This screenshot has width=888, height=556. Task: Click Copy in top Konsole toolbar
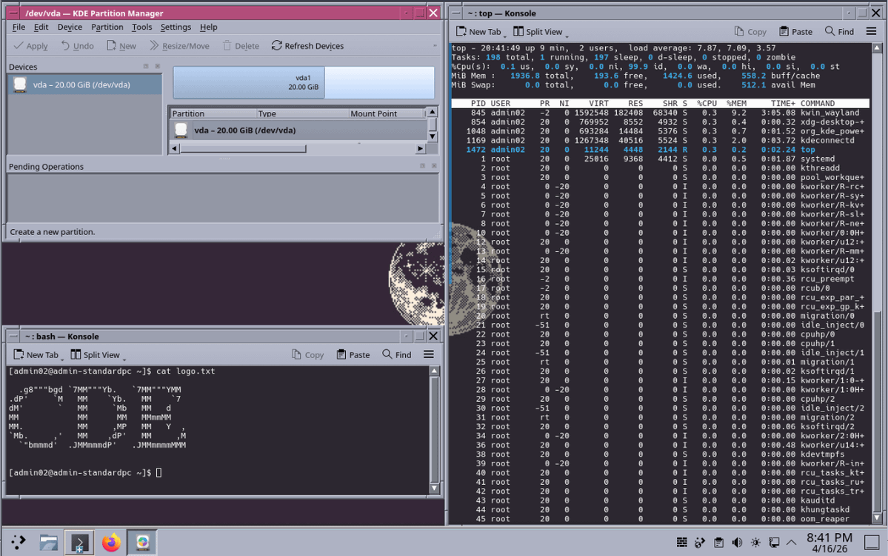point(750,32)
